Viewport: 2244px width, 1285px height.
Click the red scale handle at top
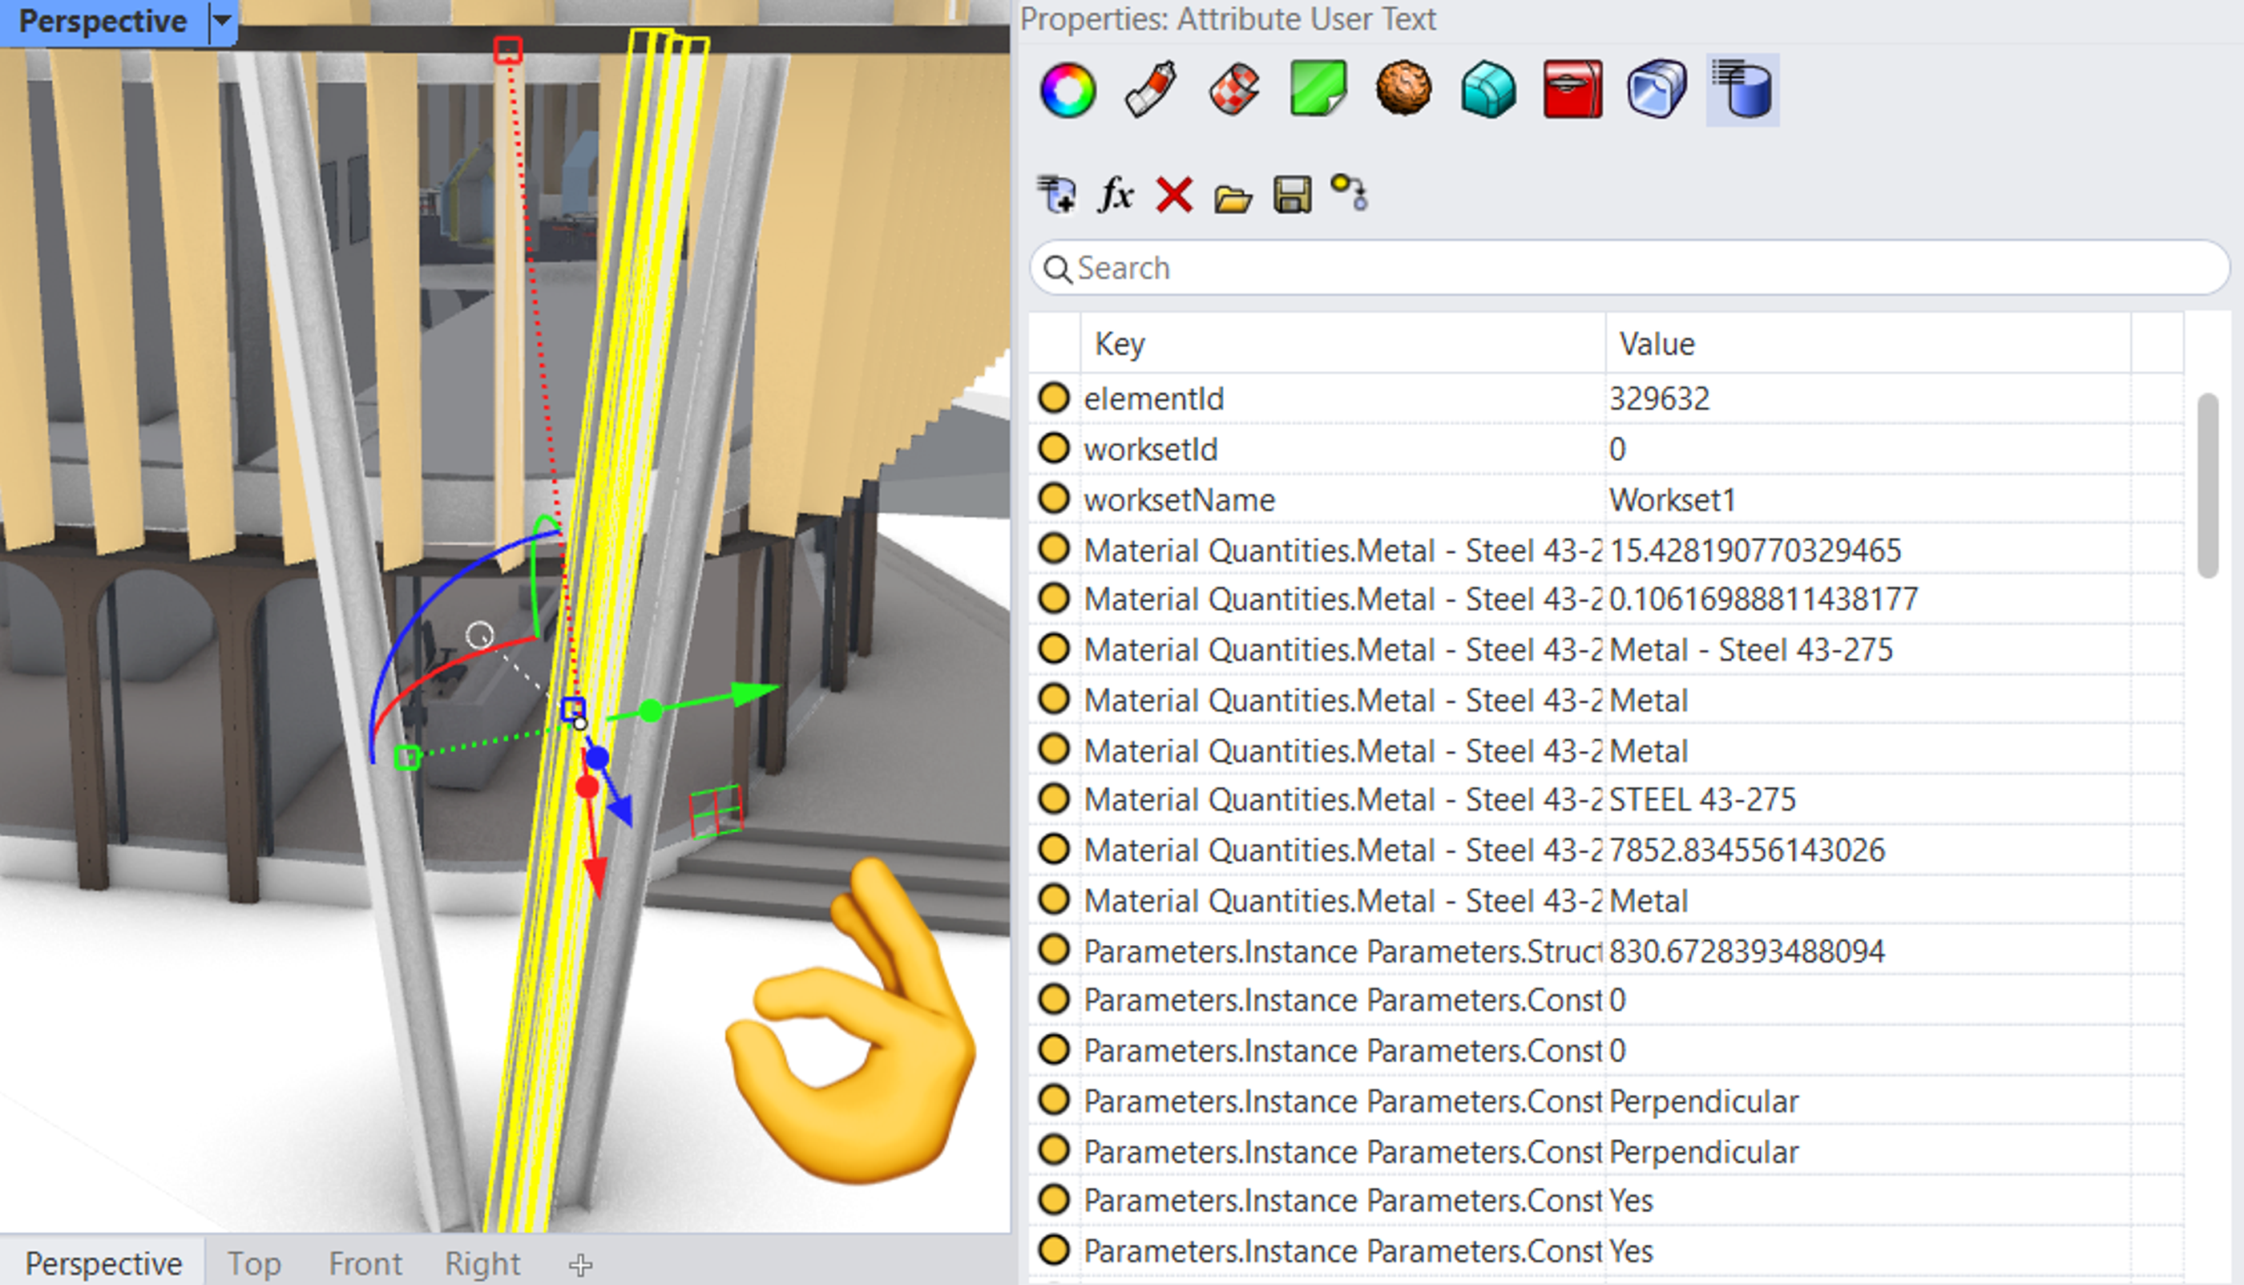(x=507, y=50)
